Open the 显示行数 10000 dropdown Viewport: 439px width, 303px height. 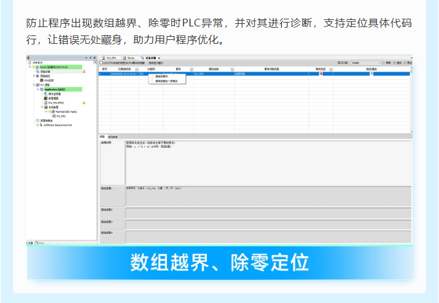[x=379, y=63]
